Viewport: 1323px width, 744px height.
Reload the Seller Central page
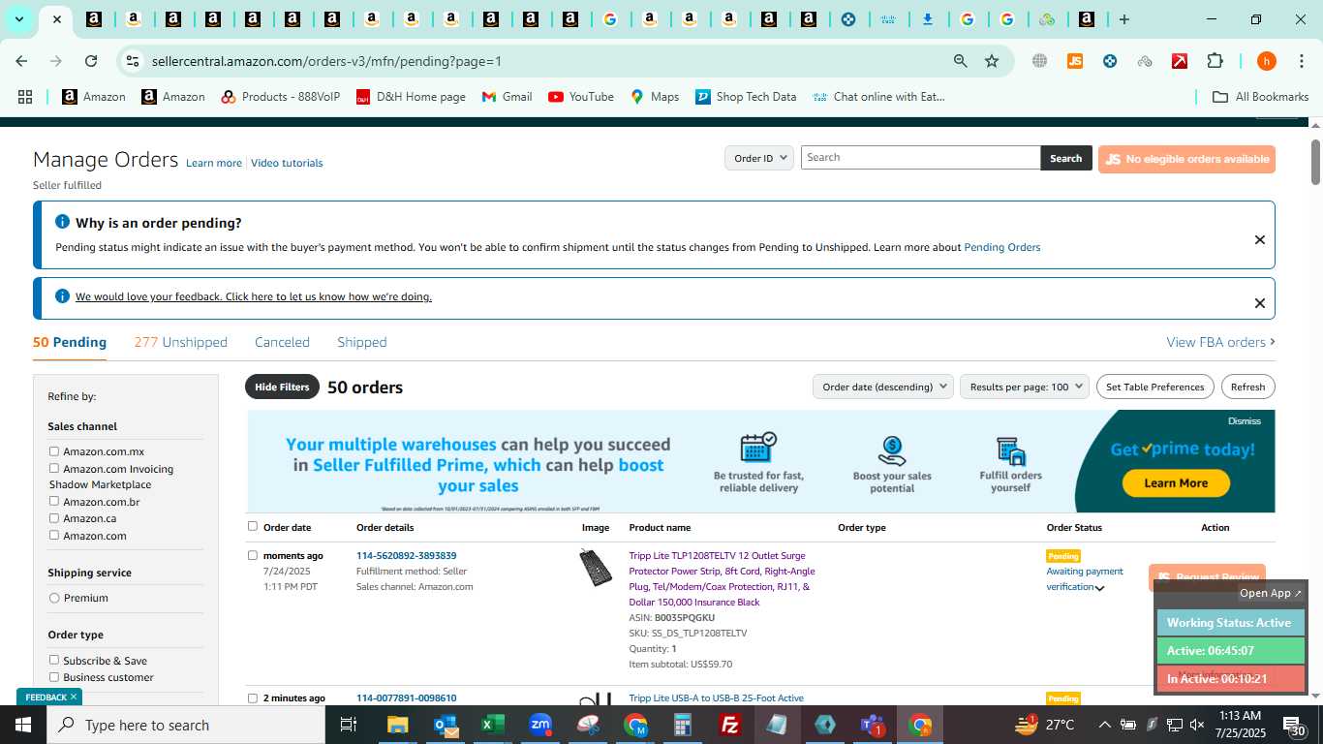[x=91, y=61]
